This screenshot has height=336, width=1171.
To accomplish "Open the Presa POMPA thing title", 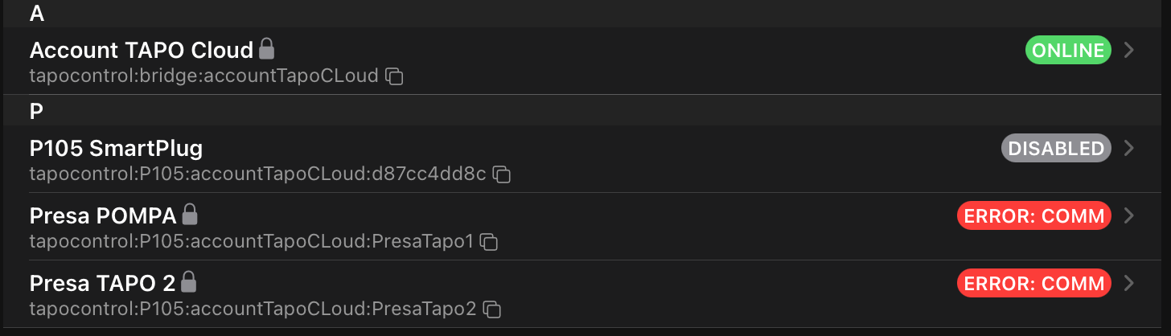I will pyautogui.click(x=103, y=215).
